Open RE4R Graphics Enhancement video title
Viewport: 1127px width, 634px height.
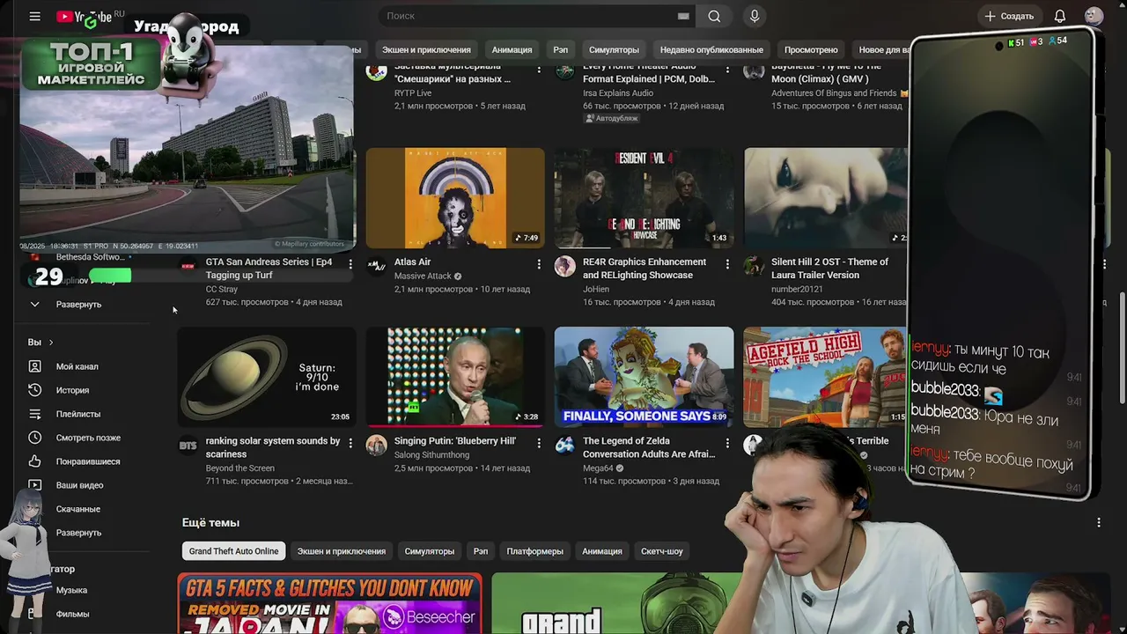coord(645,269)
